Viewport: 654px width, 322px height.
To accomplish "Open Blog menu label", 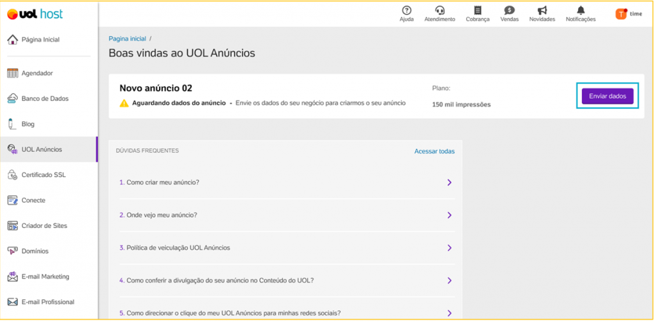I will (x=28, y=124).
